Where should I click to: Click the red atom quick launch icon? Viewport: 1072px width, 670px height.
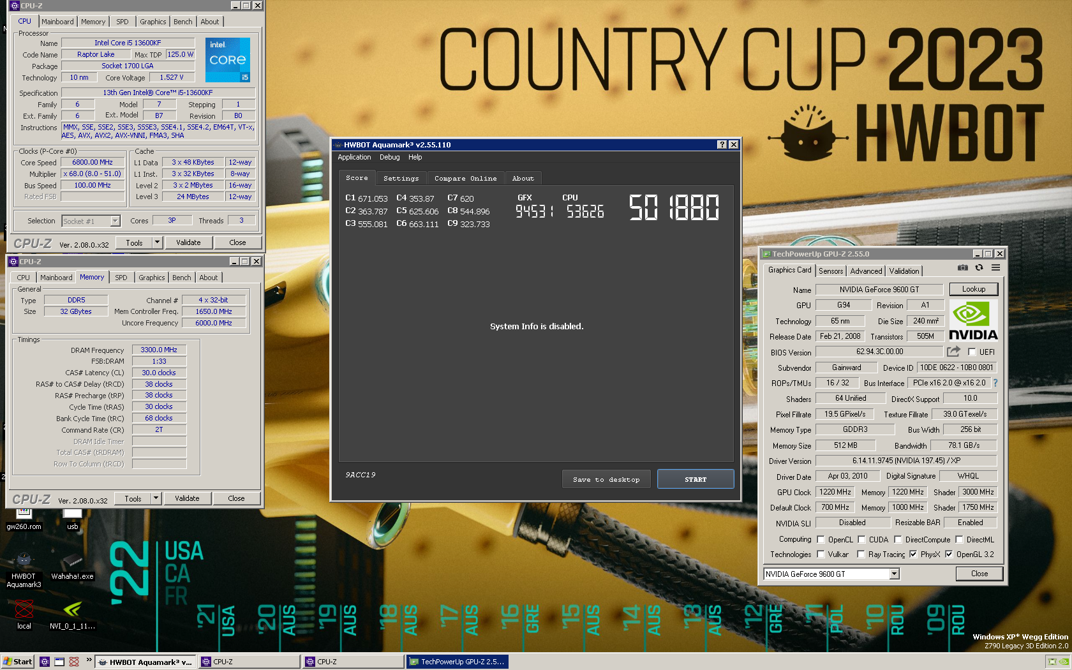(74, 662)
